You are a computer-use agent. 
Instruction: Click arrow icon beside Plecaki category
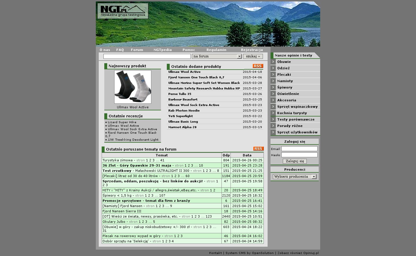tap(273, 75)
